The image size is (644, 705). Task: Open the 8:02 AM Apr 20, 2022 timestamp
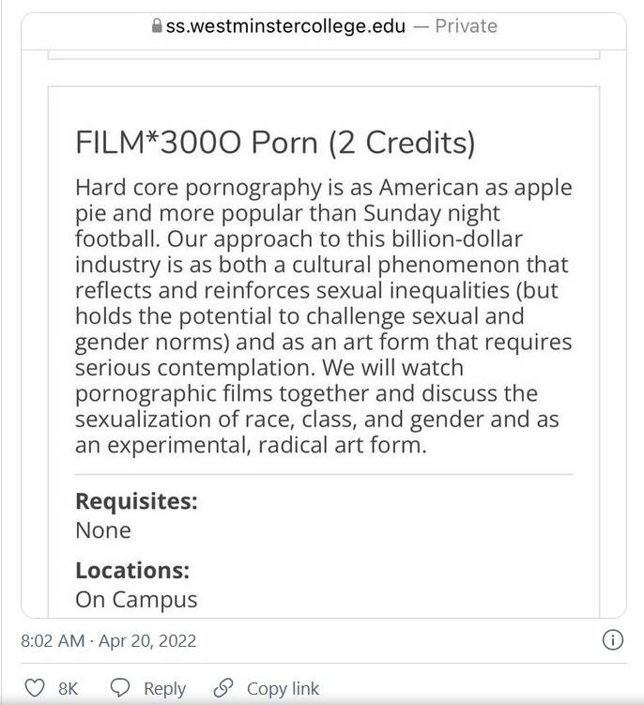108,640
